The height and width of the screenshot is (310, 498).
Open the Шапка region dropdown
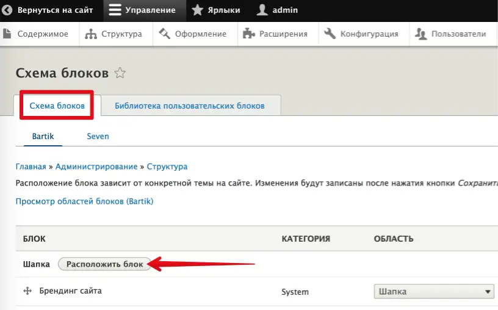(433, 292)
